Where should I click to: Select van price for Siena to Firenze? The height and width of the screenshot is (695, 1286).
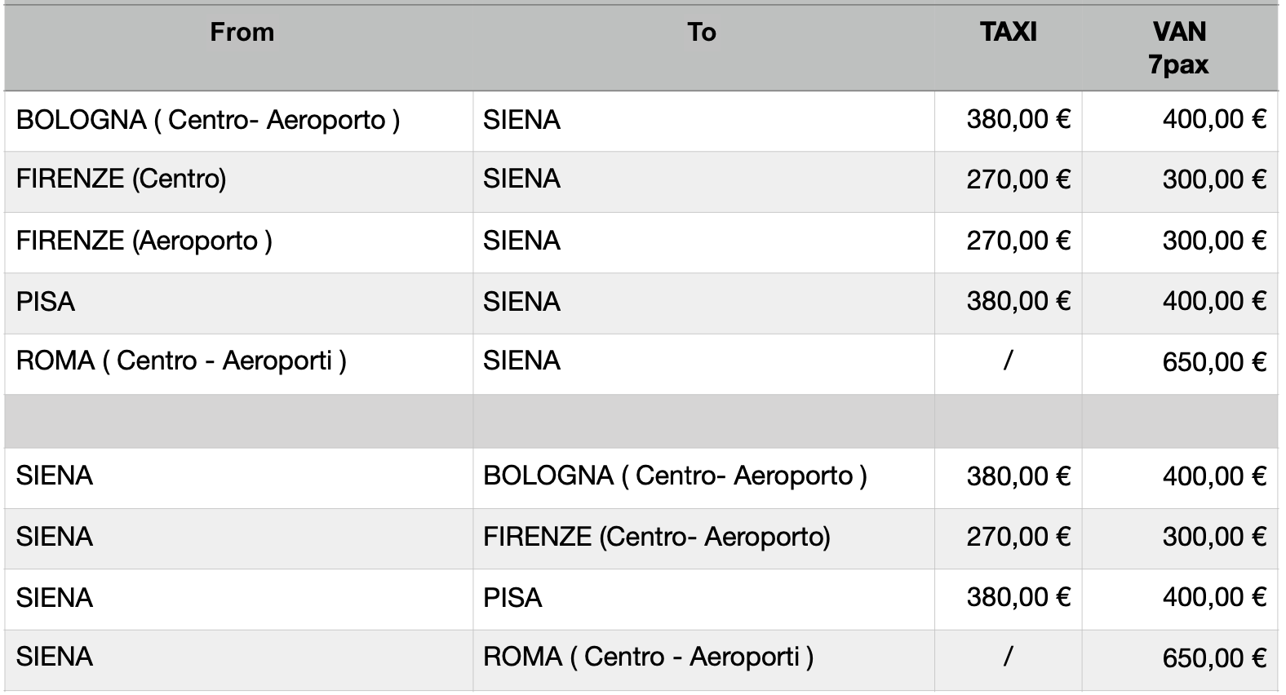[x=1213, y=538]
